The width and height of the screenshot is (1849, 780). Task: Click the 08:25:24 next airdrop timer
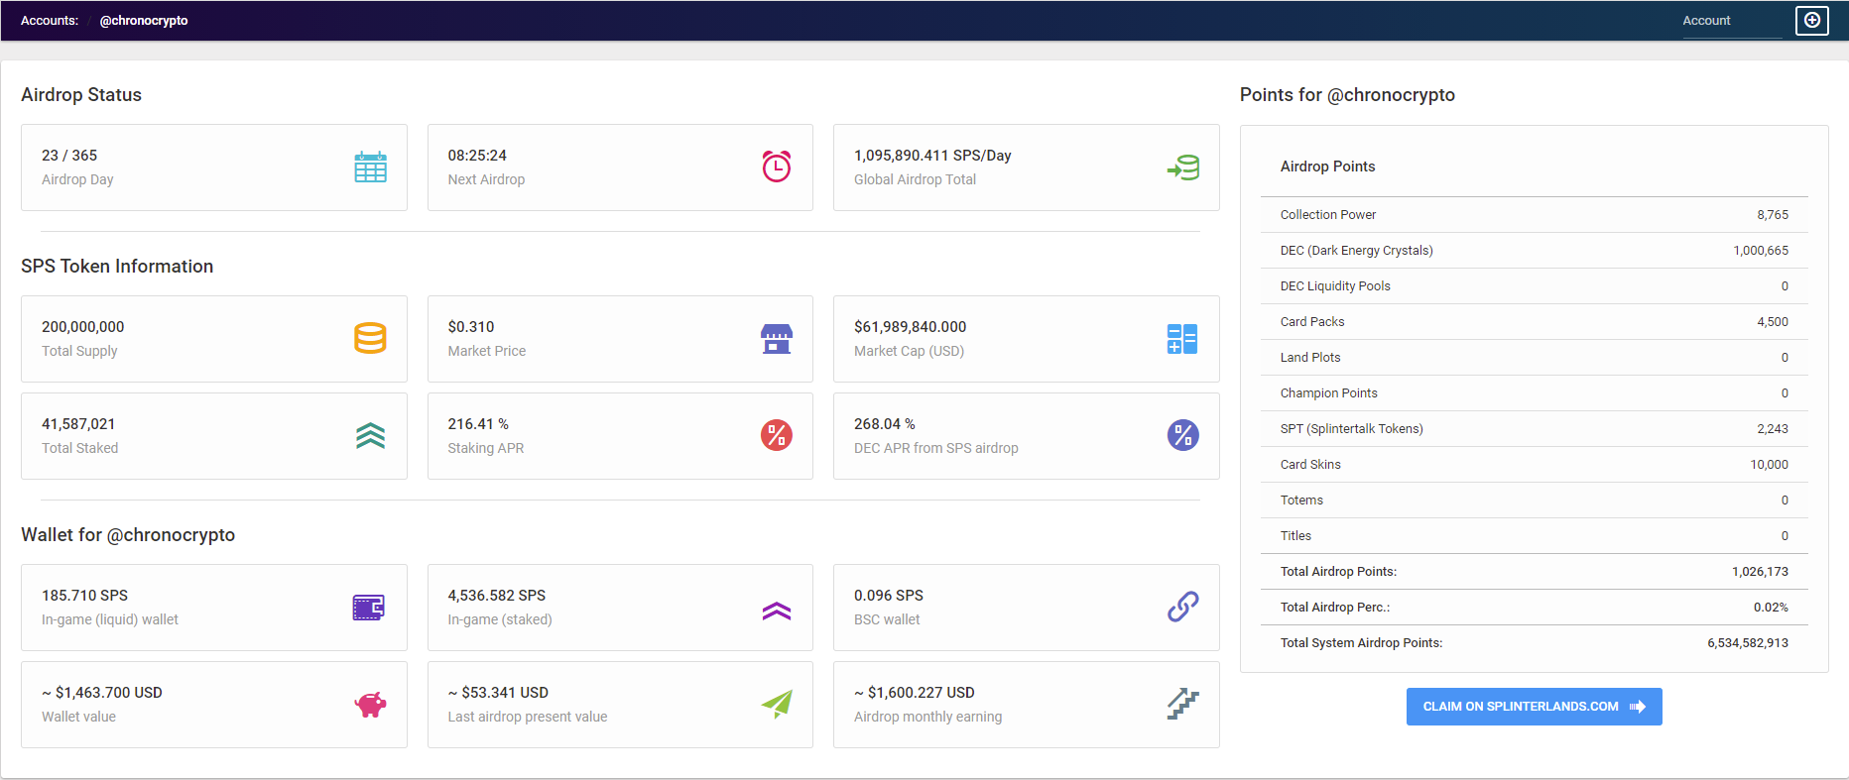coord(477,156)
